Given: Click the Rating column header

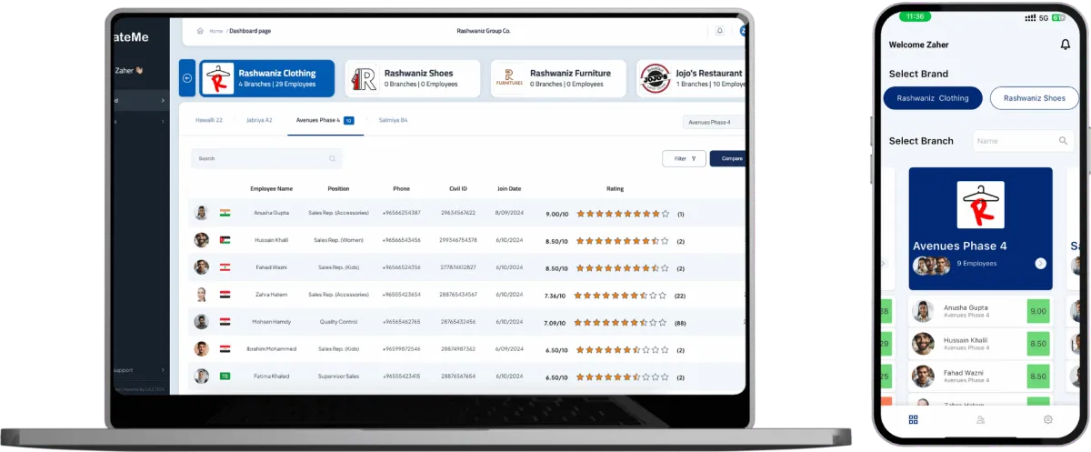Looking at the screenshot, I should click(616, 189).
